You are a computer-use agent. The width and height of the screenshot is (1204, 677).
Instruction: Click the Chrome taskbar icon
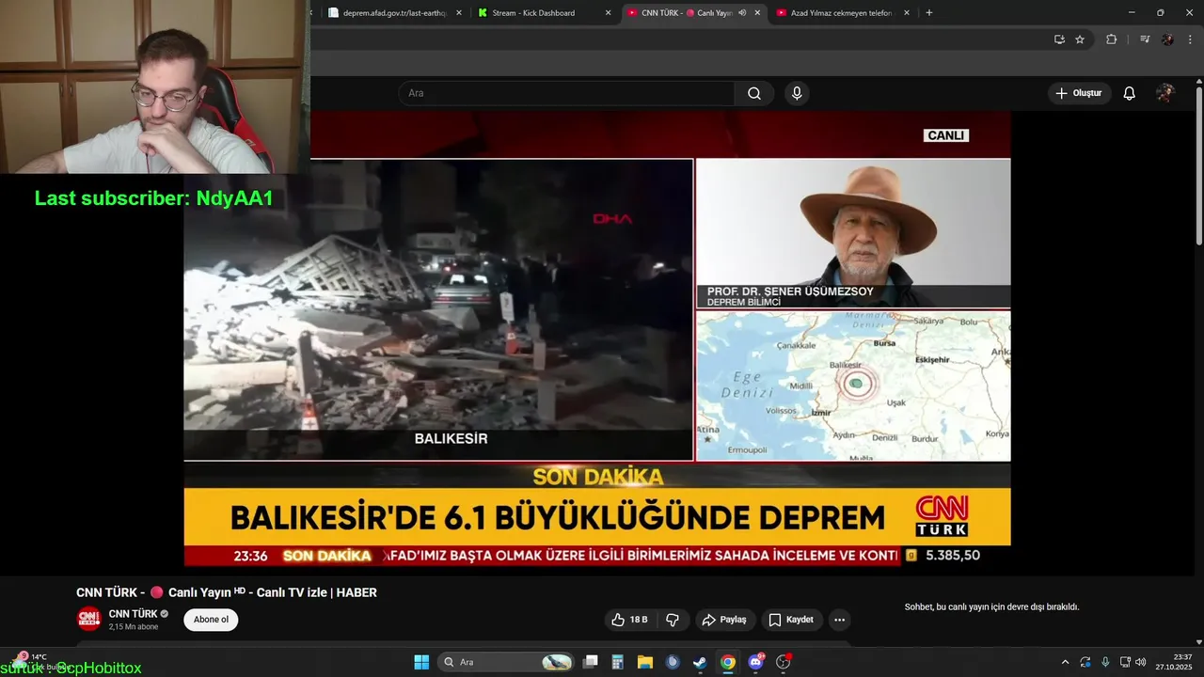[x=727, y=662]
